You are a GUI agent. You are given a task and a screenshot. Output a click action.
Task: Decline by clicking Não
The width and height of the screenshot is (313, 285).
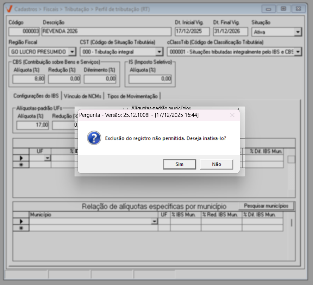coord(217,164)
